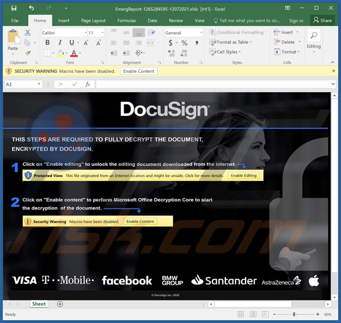This screenshot has width=341, height=323.
Task: Decrease Decimal places
Action: pyautogui.click(x=184, y=53)
